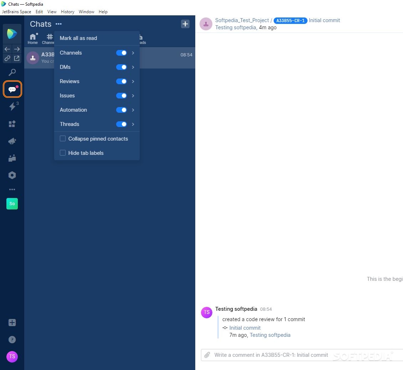Expand the Reviews submenu chevron
Image resolution: width=403 pixels, height=370 pixels.
pos(133,81)
